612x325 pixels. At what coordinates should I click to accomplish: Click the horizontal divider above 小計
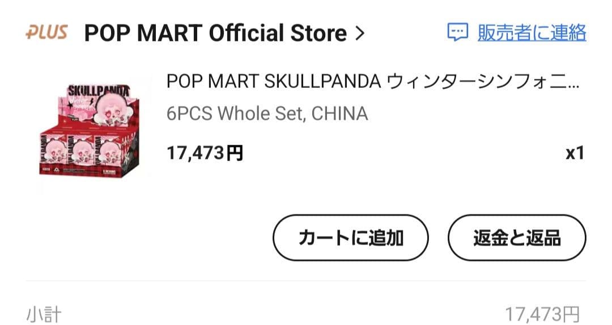point(306,280)
